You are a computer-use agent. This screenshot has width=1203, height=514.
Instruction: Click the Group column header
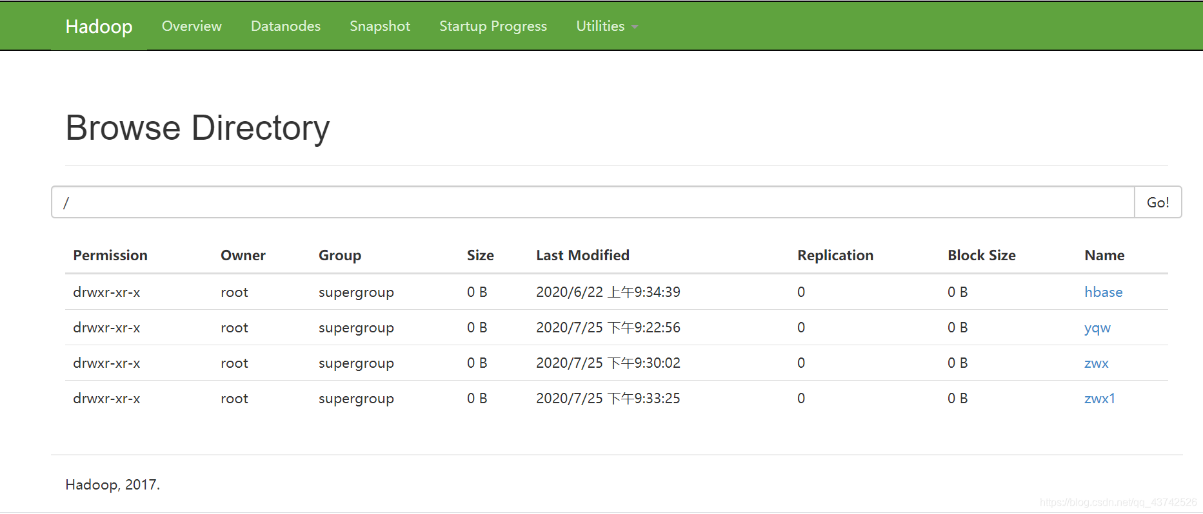339,256
